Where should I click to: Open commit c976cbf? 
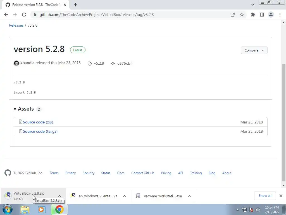(125, 64)
